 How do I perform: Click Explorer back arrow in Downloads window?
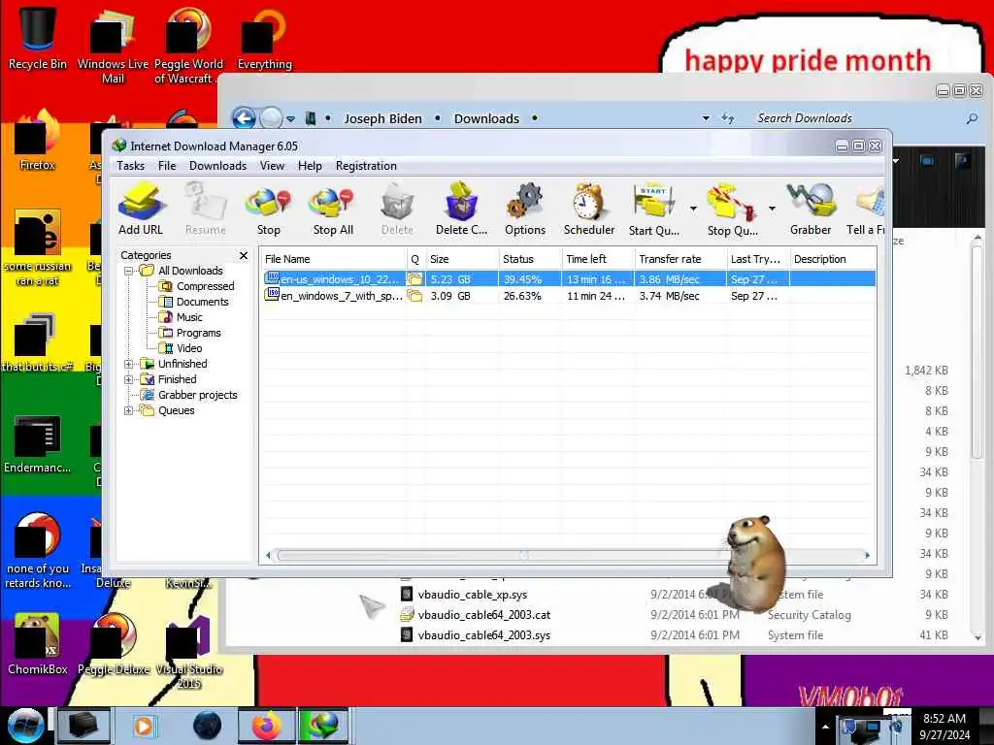coord(244,117)
